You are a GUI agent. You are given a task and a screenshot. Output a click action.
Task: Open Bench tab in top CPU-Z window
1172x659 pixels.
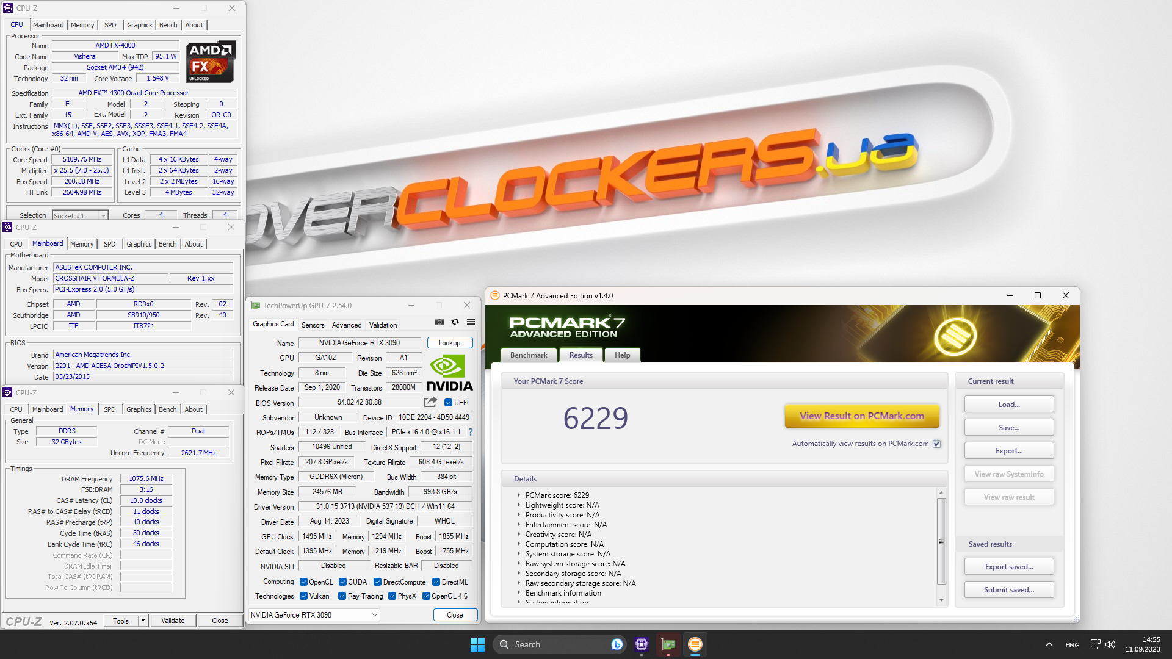coord(168,25)
